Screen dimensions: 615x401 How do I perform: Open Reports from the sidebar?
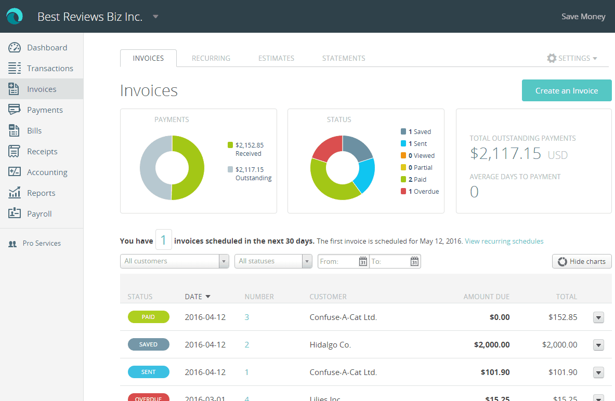(x=41, y=193)
